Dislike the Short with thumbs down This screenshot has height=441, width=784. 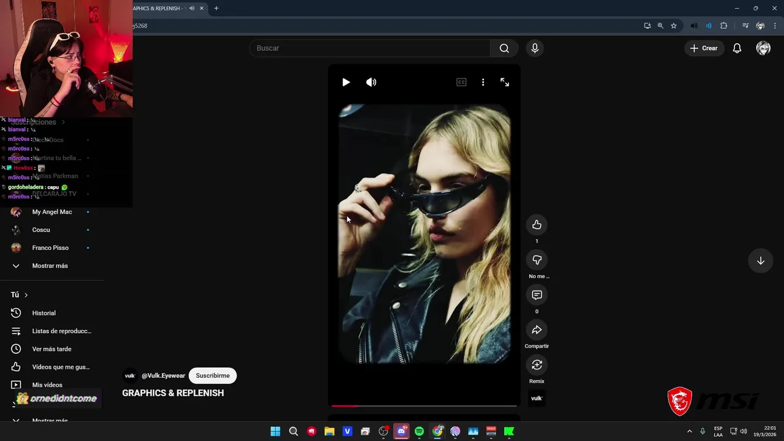537,260
